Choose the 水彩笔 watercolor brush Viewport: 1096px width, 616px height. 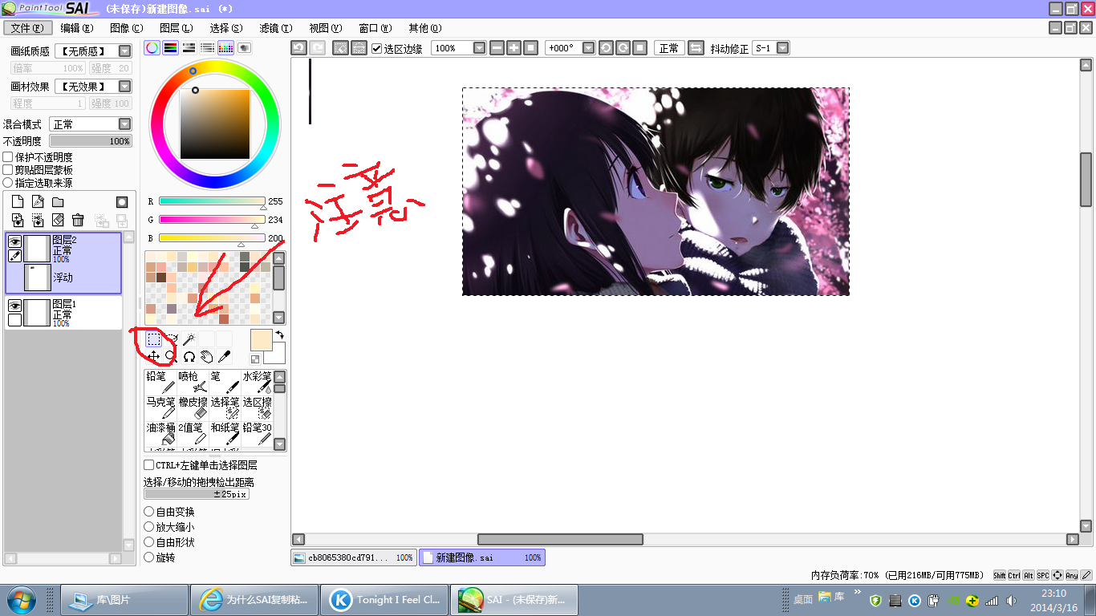[x=257, y=383]
